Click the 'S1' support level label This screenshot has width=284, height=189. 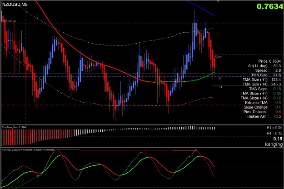(220, 87)
